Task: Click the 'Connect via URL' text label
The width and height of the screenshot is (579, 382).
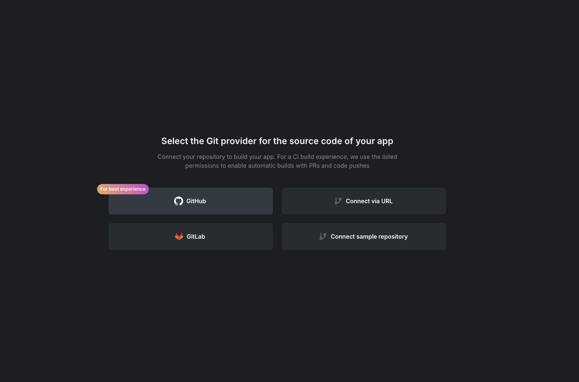Action: [369, 201]
